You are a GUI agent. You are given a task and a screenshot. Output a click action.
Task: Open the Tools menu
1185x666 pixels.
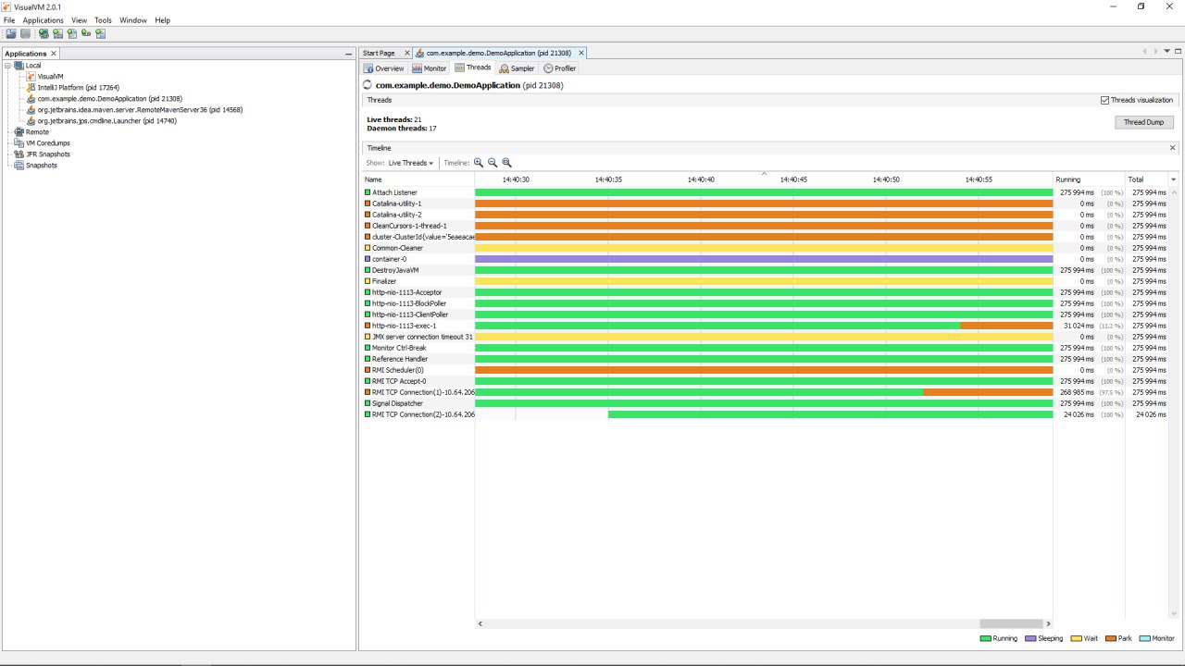click(103, 20)
